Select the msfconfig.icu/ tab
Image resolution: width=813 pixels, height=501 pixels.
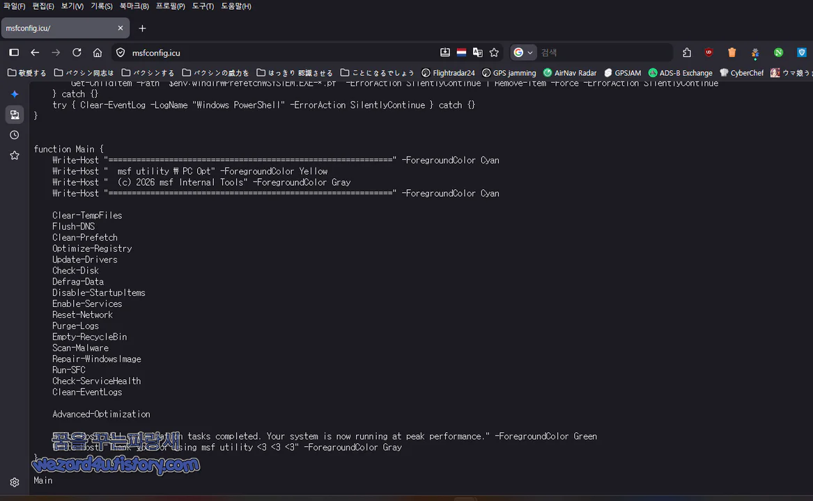pos(65,28)
